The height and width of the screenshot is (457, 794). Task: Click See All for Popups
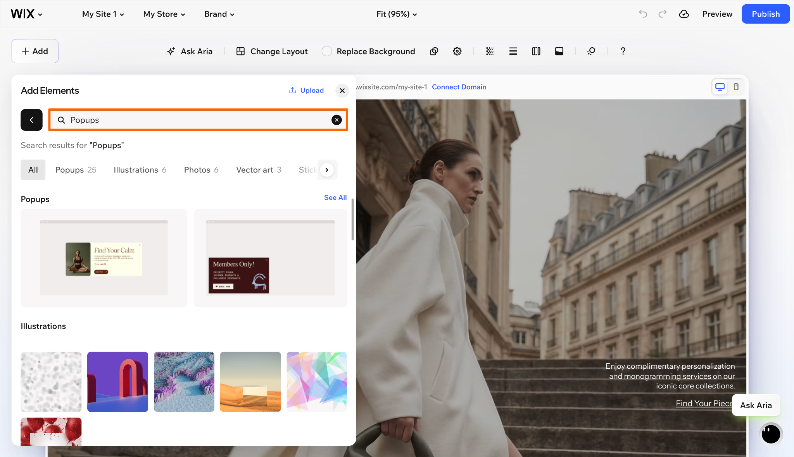click(x=335, y=198)
